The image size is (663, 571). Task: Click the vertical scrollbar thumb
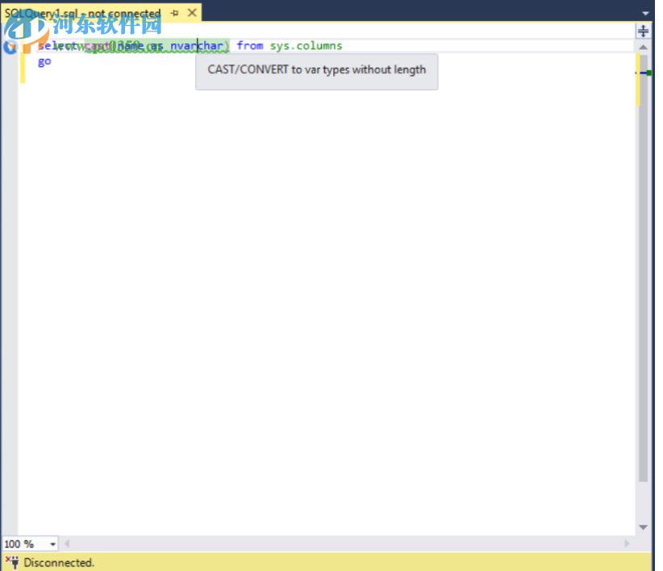click(643, 269)
